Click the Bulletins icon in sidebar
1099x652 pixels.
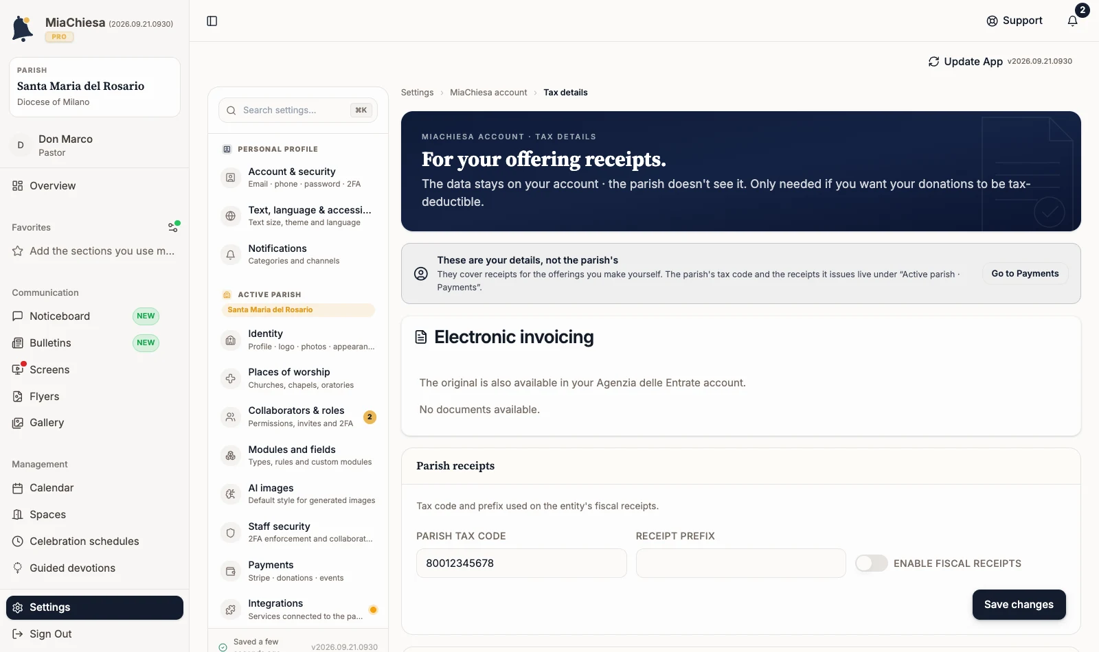click(18, 343)
